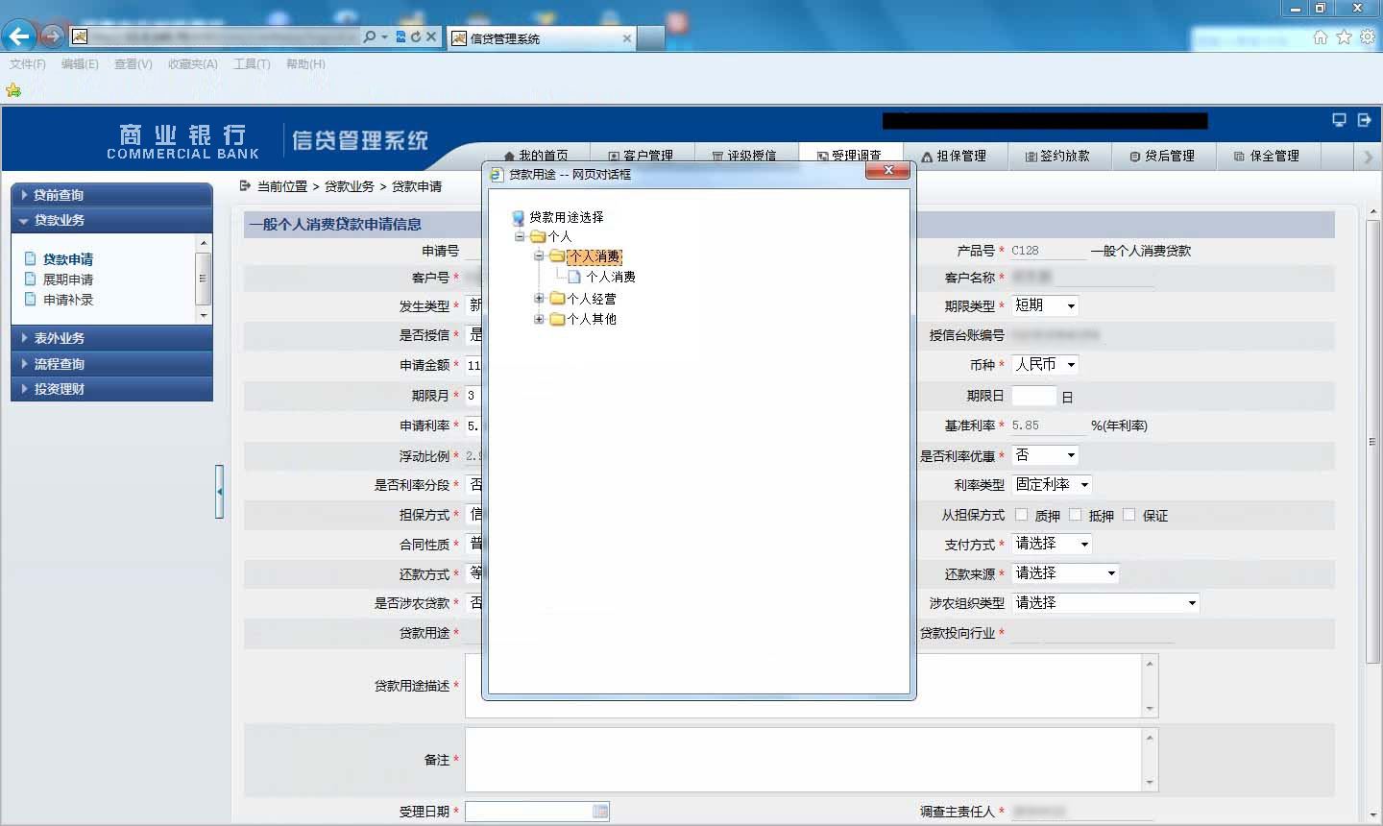
Task: Click the logout icon in the bank header
Action: point(1365,120)
